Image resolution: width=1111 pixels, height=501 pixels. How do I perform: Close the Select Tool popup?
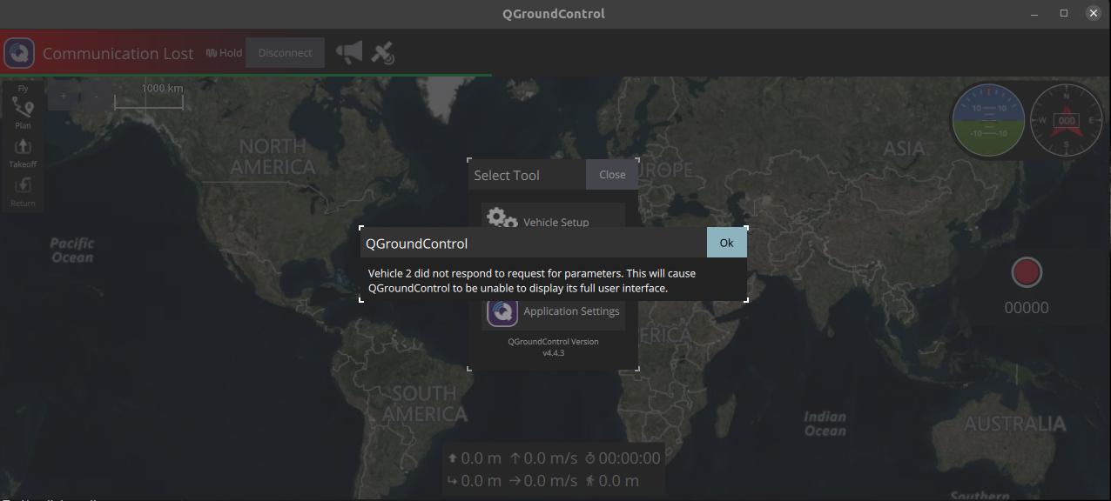coord(612,175)
